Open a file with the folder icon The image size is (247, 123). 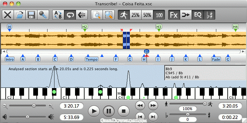click(x=20, y=15)
